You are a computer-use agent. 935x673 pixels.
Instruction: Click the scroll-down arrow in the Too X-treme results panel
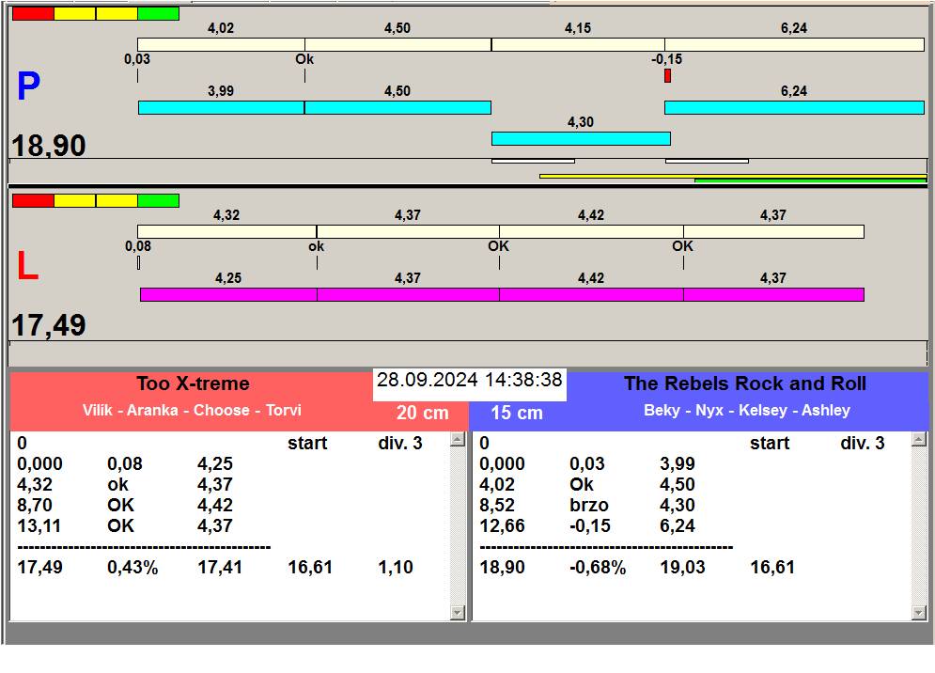[x=458, y=612]
